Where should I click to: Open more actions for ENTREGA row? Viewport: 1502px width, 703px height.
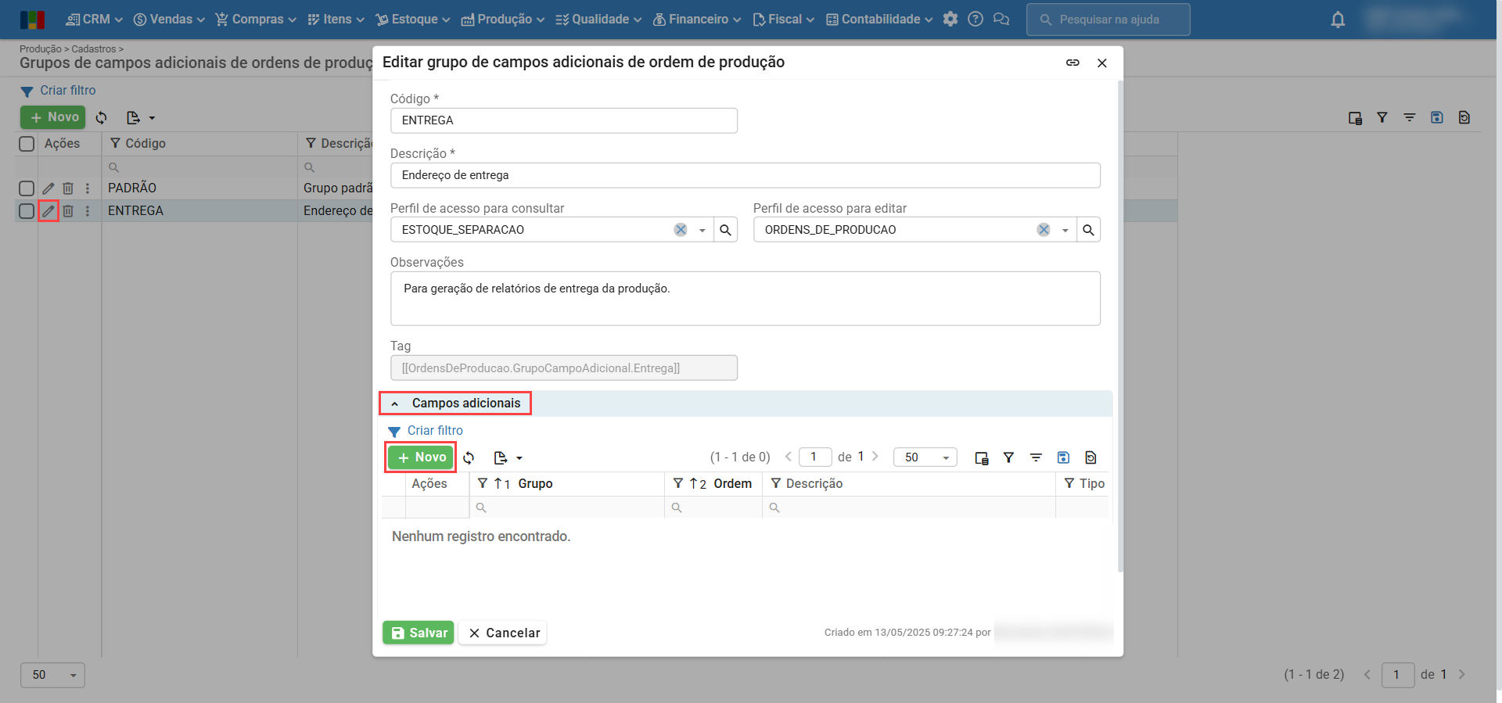[88, 211]
